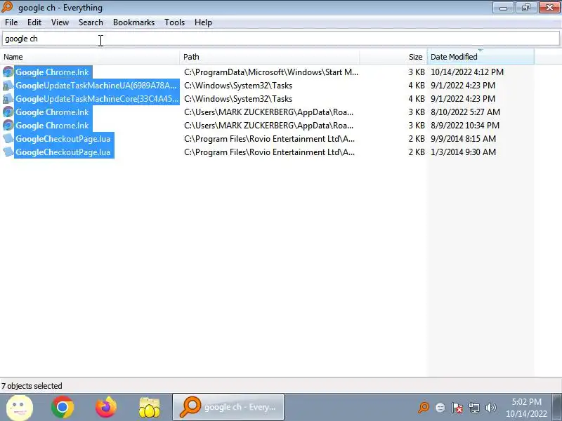Screen dimensions: 562x421
Task: Click the 9/1/2022 4:23 PM date for GoogleUpdateTaskMachineUA
Action: 463,86
